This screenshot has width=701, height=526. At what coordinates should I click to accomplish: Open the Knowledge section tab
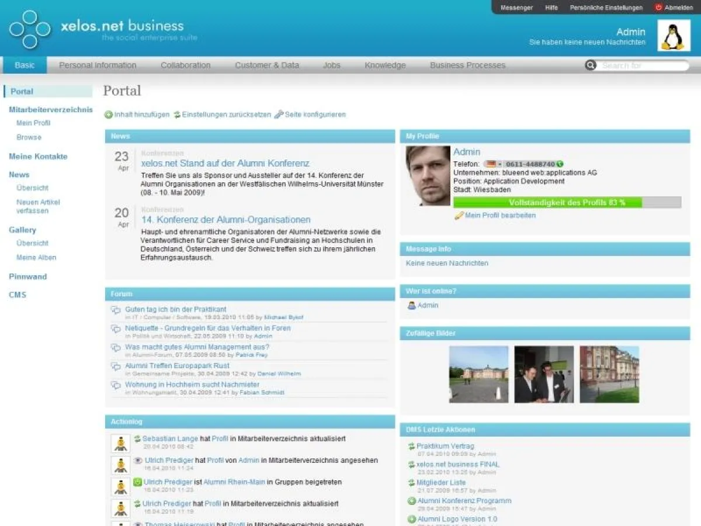click(x=384, y=65)
